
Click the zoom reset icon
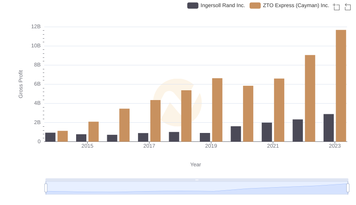click(348, 7)
